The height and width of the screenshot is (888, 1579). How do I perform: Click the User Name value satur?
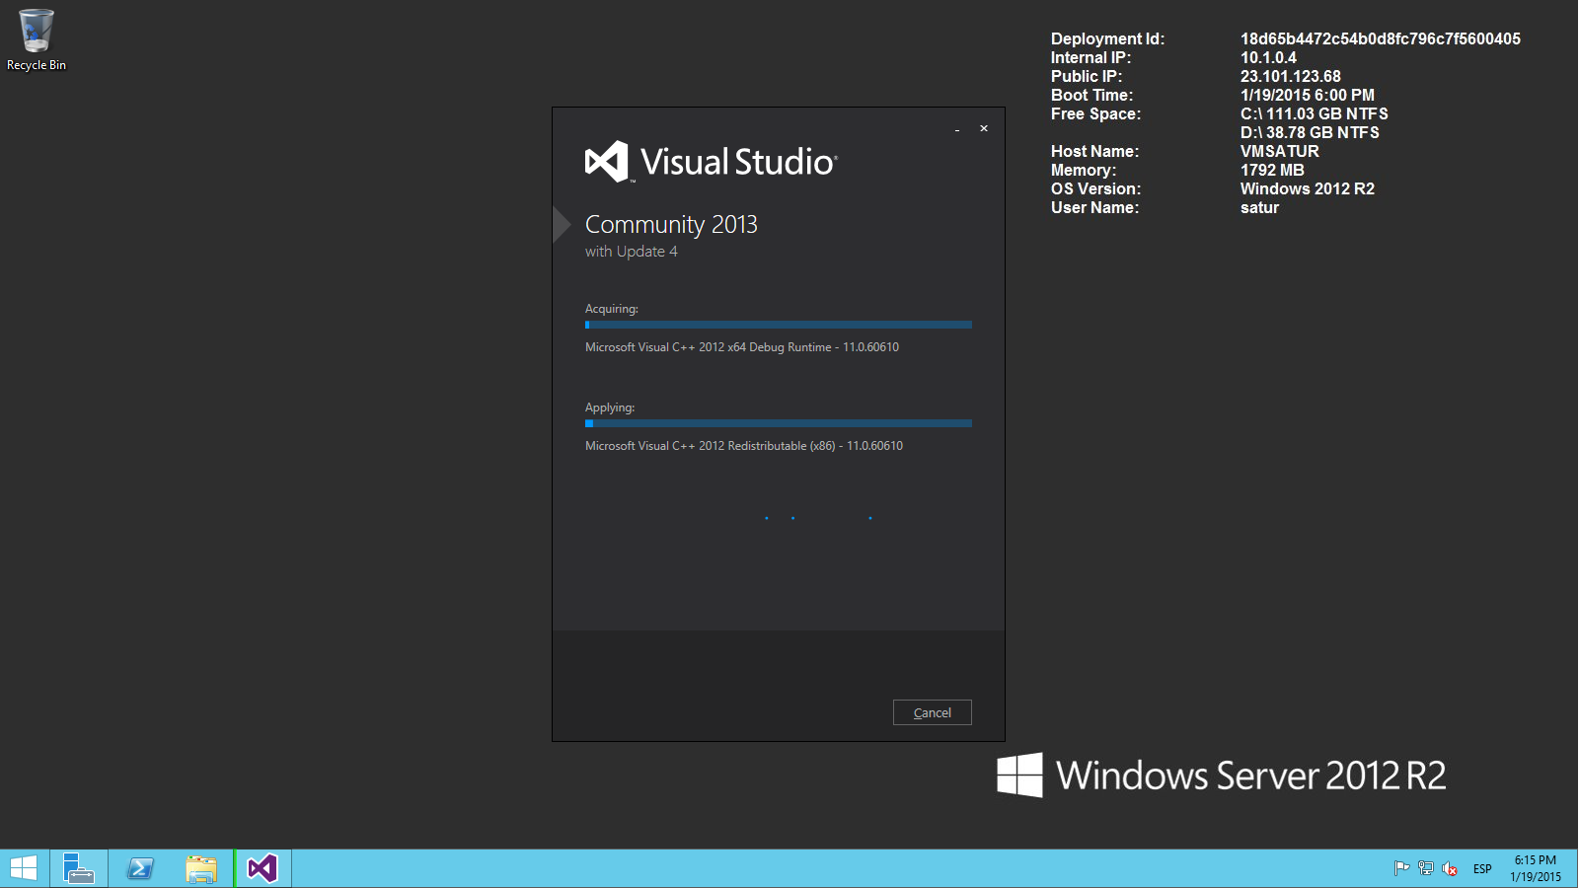coord(1259,208)
